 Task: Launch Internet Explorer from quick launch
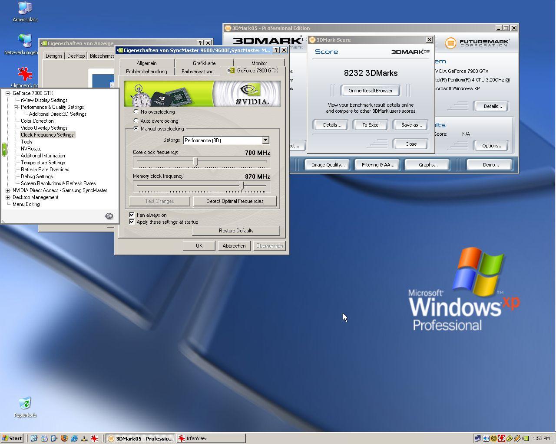[x=74, y=438]
